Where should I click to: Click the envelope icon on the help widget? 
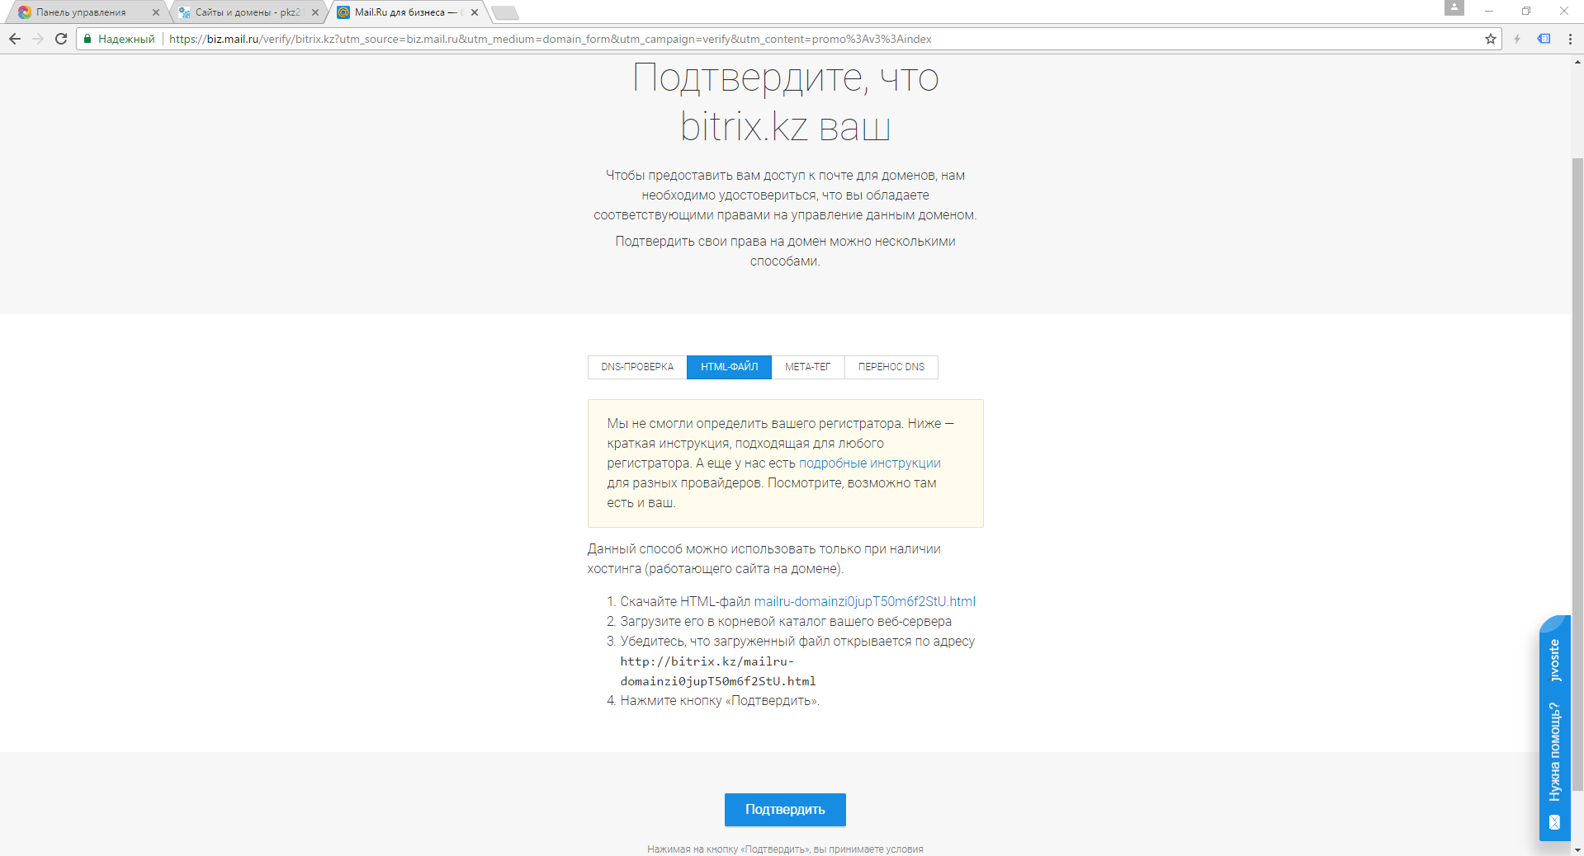(x=1554, y=821)
